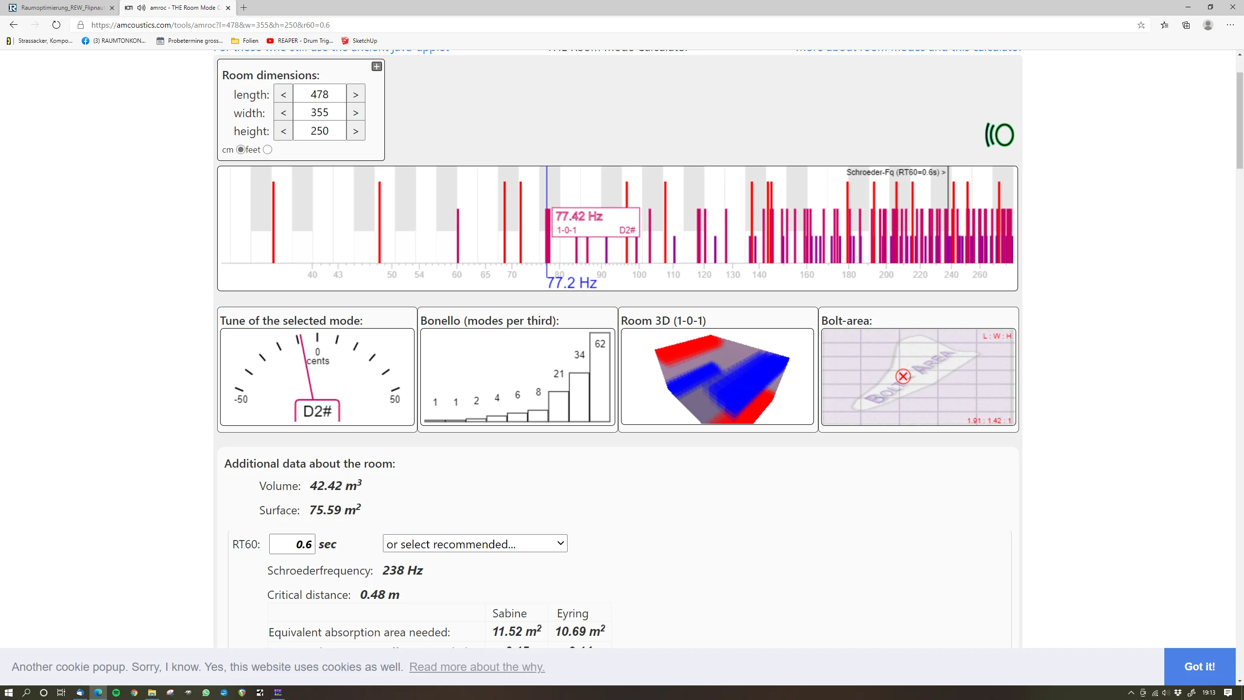1244x700 pixels.
Task: Open Spotify from the taskbar
Action: [x=116, y=693]
